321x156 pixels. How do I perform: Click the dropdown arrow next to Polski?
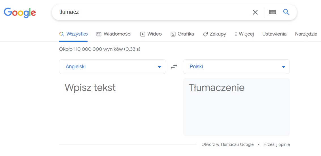(284, 67)
